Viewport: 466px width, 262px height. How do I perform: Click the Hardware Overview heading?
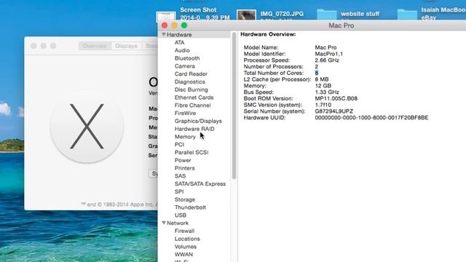tap(268, 34)
